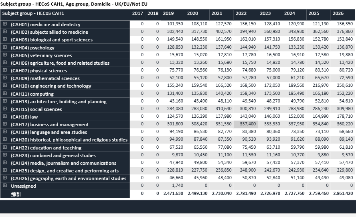
Task: Select the 2022 column header
Action: click(241, 13)
